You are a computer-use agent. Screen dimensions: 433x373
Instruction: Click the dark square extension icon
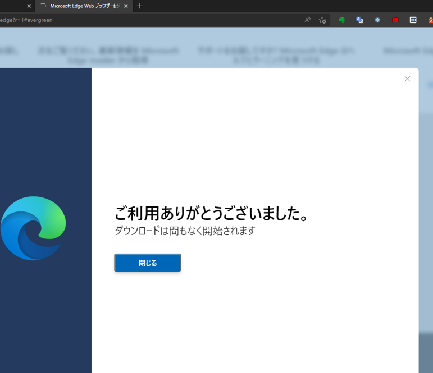413,20
